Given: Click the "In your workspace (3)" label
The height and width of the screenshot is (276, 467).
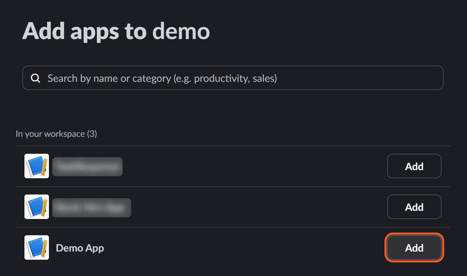Looking at the screenshot, I should tap(56, 134).
